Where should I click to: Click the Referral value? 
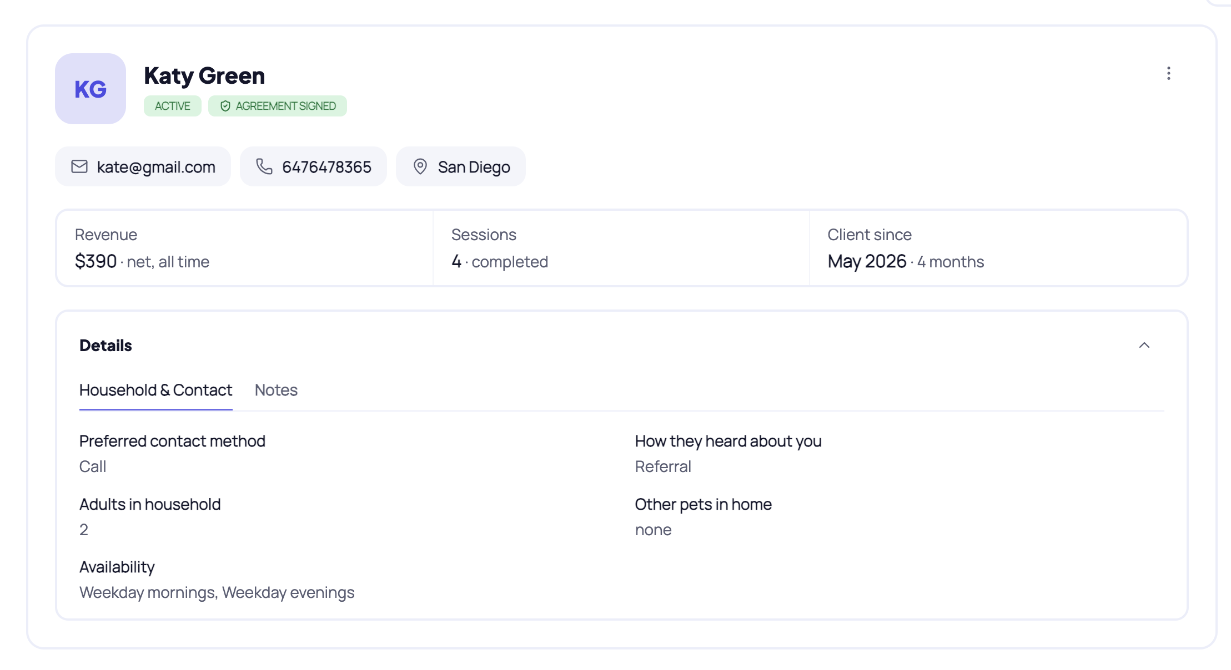point(663,466)
